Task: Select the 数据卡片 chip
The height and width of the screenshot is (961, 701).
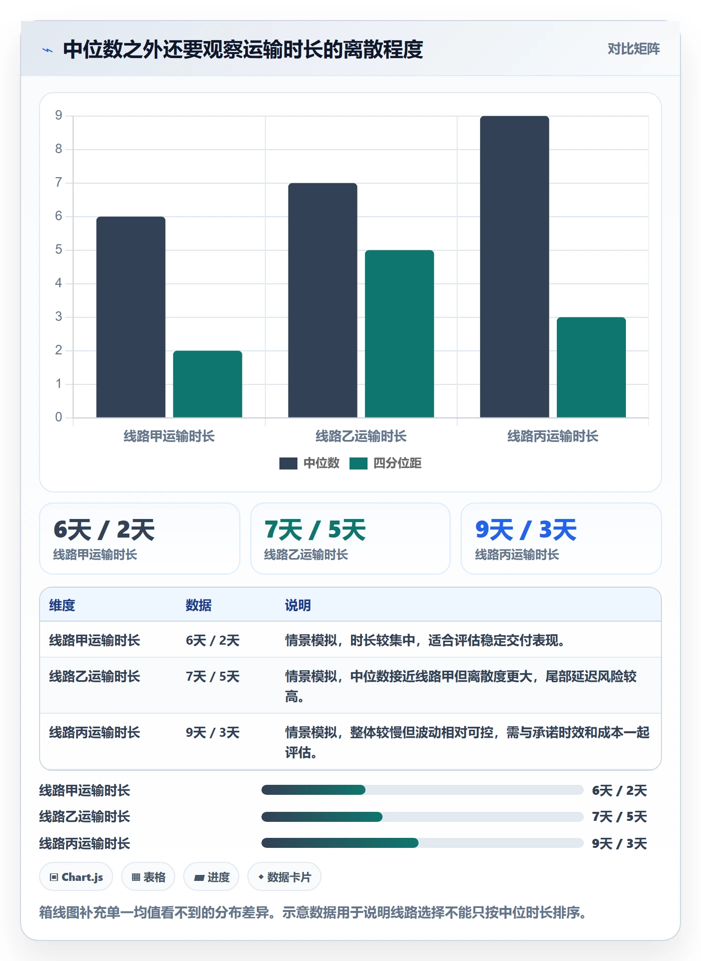Action: (284, 877)
